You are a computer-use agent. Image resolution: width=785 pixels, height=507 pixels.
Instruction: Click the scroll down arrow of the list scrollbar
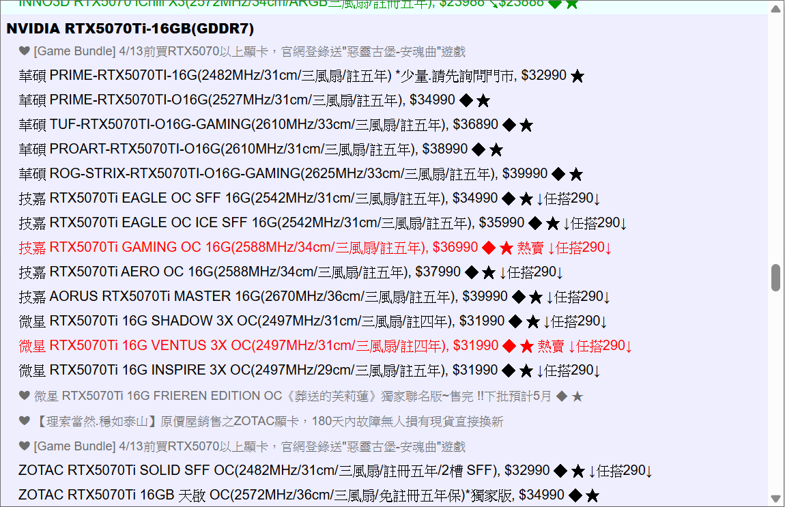[775, 499]
